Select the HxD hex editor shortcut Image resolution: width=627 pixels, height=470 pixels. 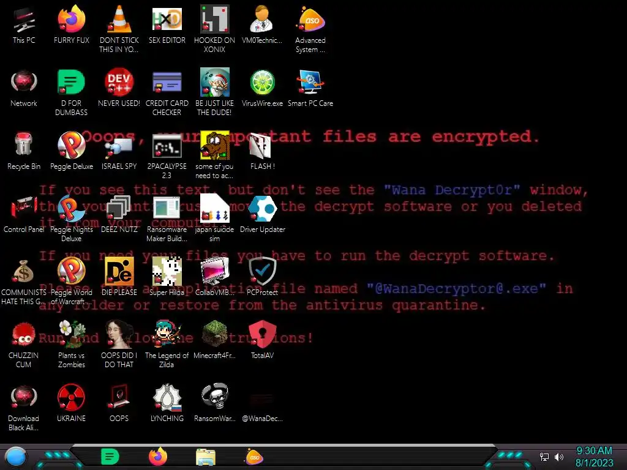(167, 26)
